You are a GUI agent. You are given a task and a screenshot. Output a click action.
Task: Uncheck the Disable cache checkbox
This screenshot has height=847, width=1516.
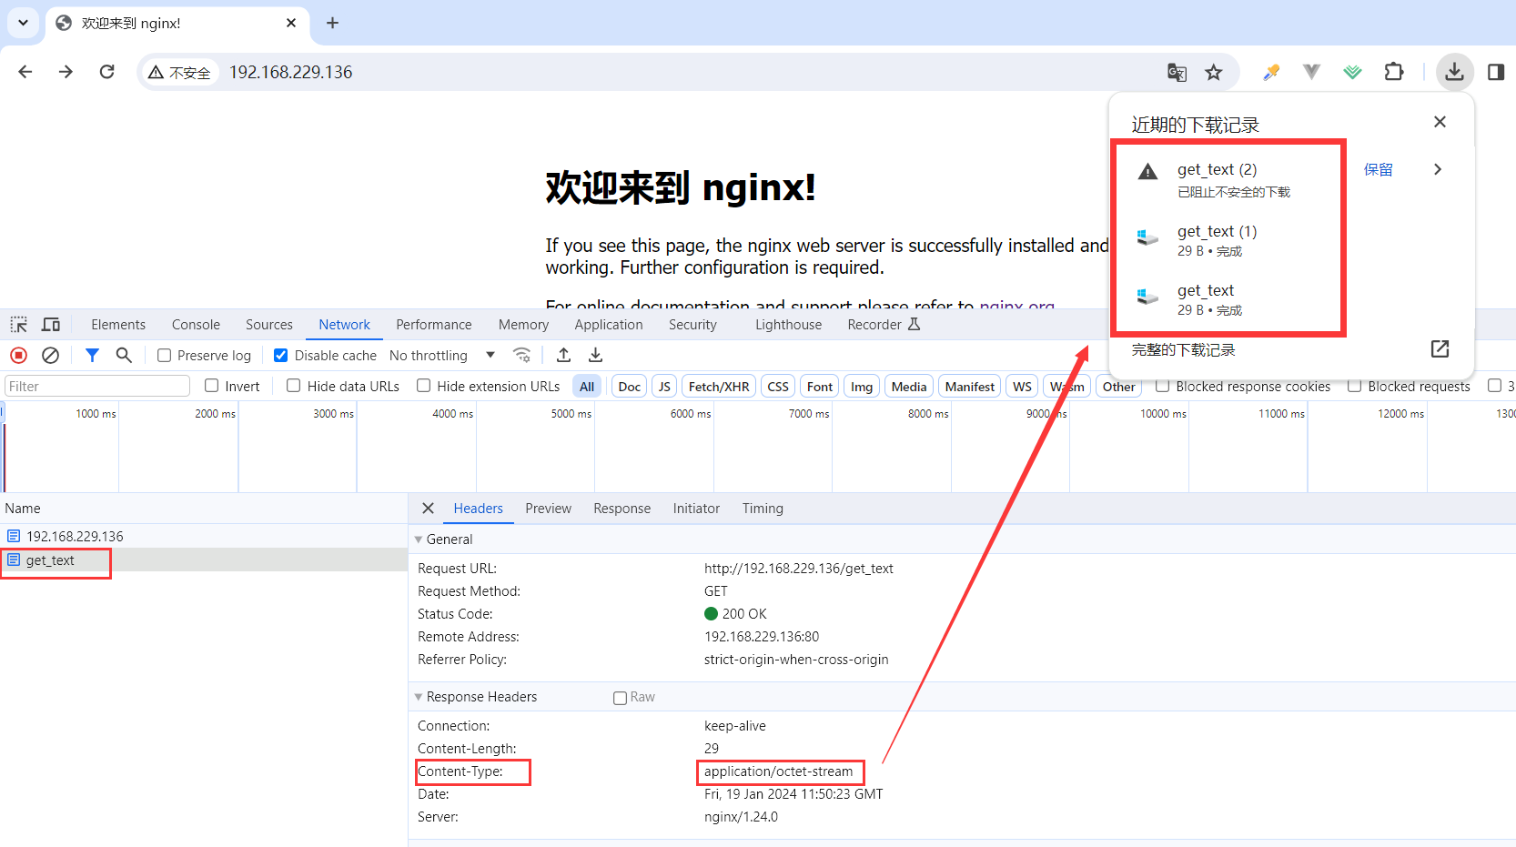tap(280, 356)
